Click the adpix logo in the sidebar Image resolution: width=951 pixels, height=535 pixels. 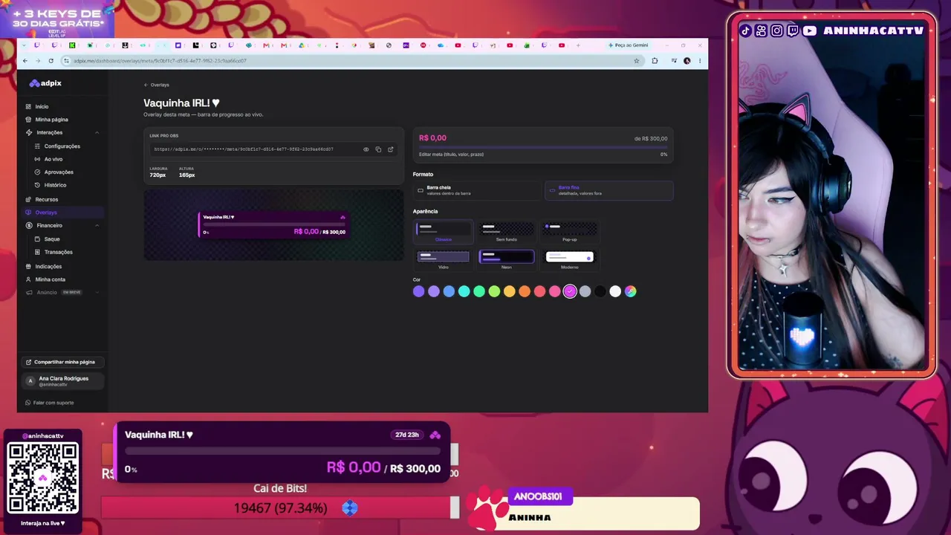(45, 83)
